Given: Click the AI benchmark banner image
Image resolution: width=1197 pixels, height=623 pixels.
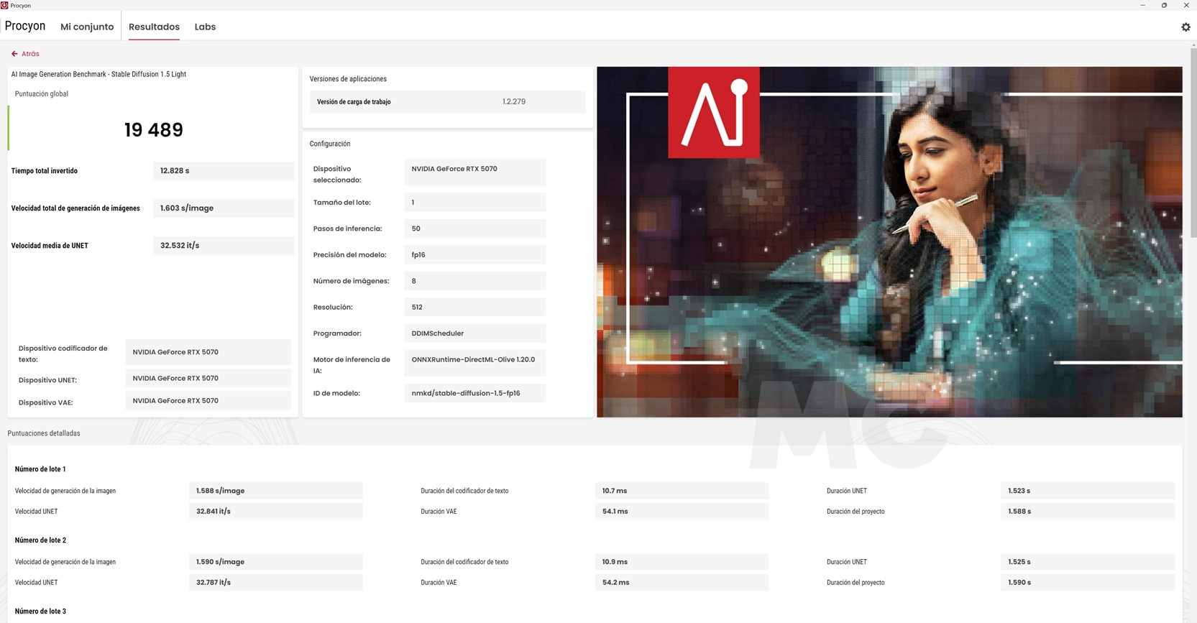Looking at the screenshot, I should pos(889,242).
